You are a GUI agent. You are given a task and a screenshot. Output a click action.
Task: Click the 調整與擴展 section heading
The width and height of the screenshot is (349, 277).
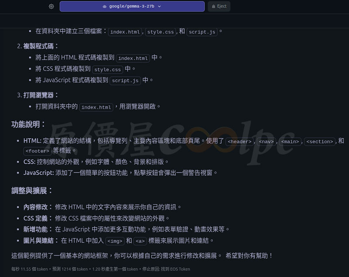(32, 191)
